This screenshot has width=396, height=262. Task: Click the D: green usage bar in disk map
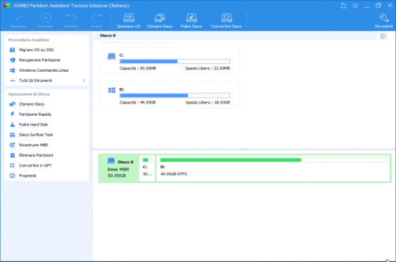tap(274, 160)
